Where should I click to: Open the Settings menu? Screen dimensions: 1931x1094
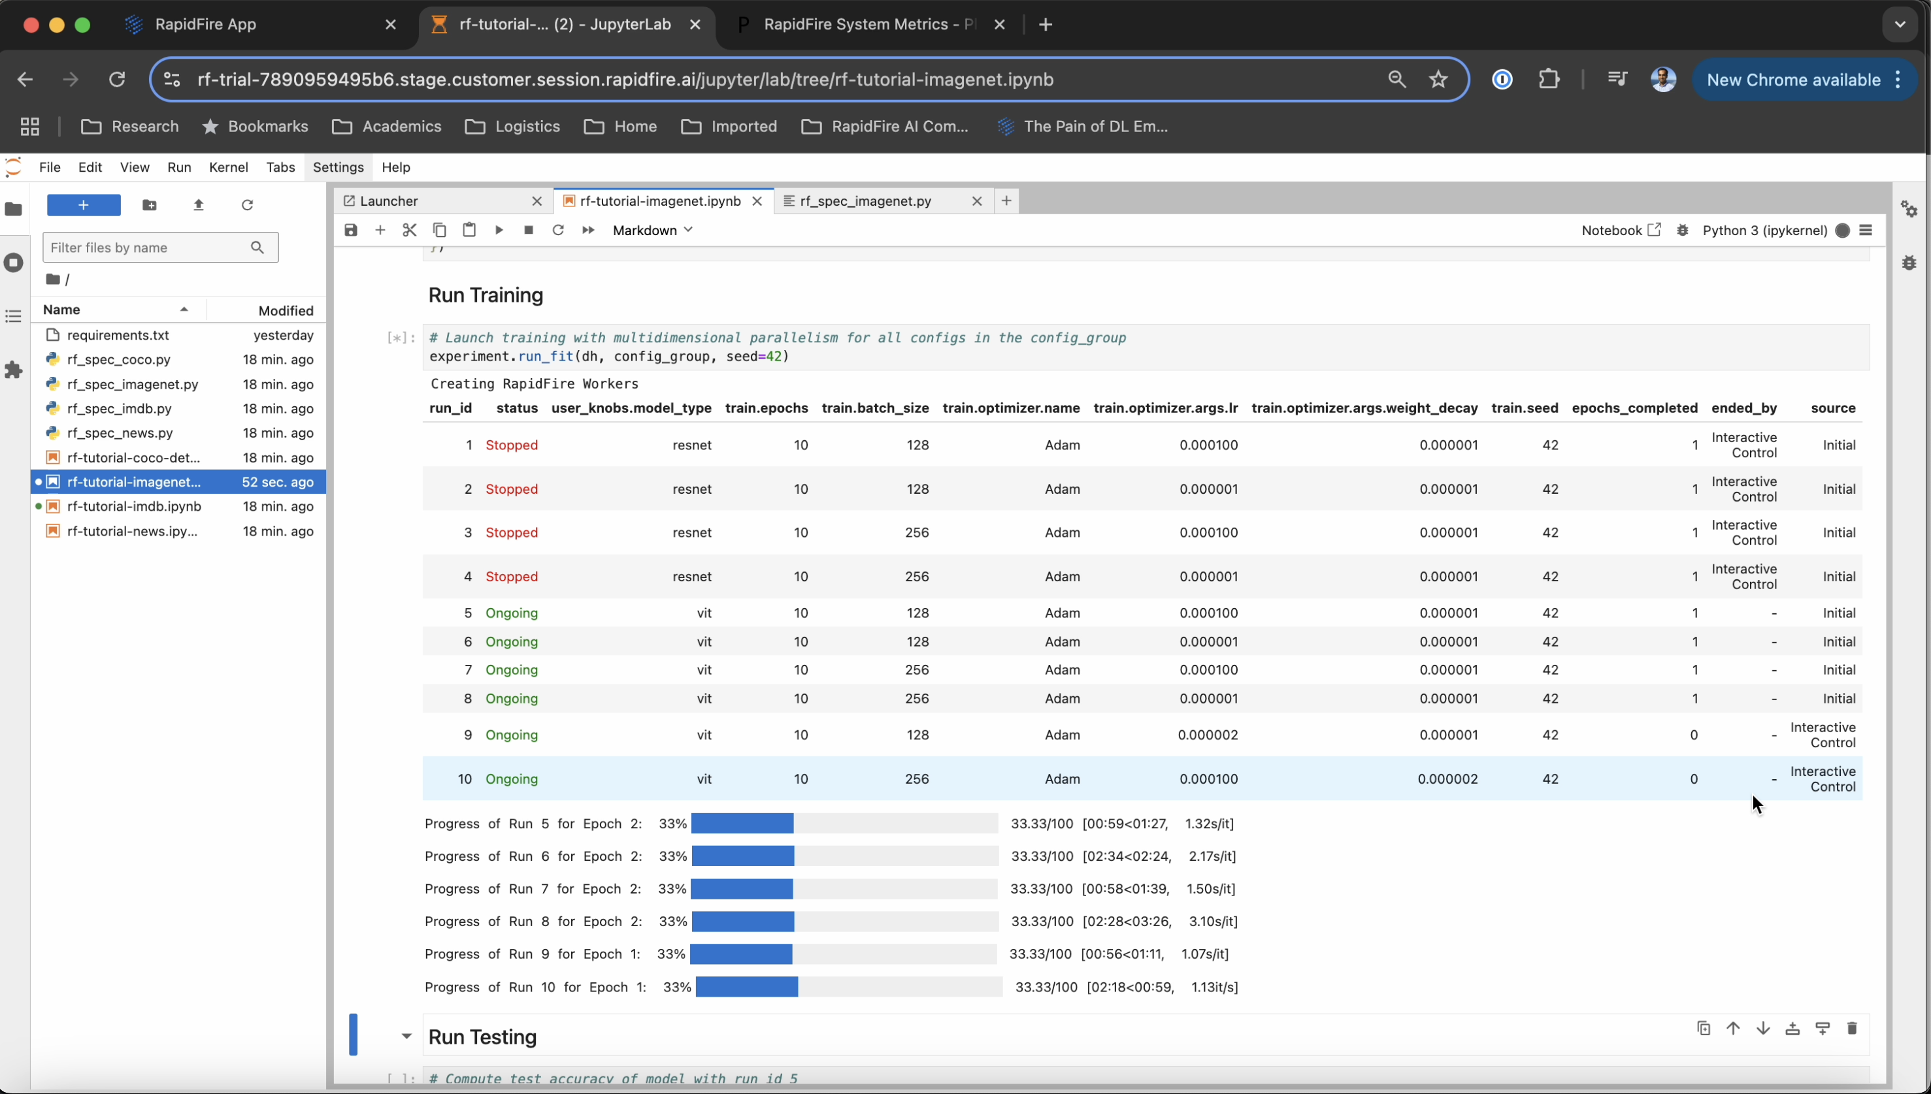[338, 167]
